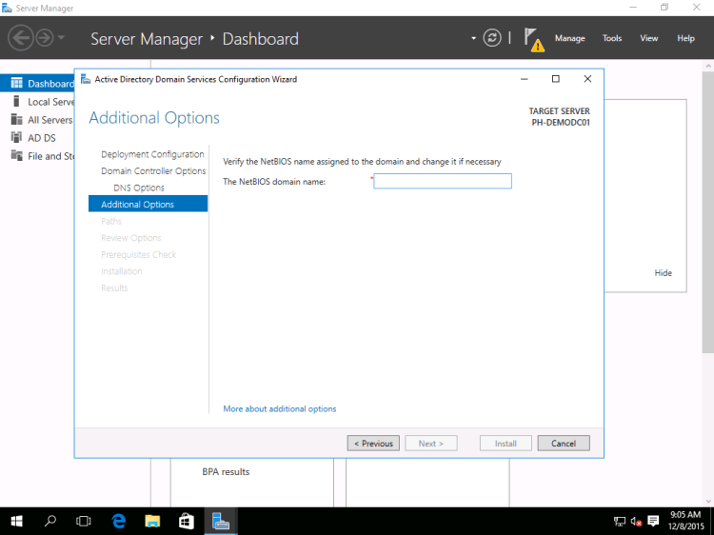Go to Deployment Configuration wizard step
Image resolution: width=714 pixels, height=535 pixels.
point(152,154)
